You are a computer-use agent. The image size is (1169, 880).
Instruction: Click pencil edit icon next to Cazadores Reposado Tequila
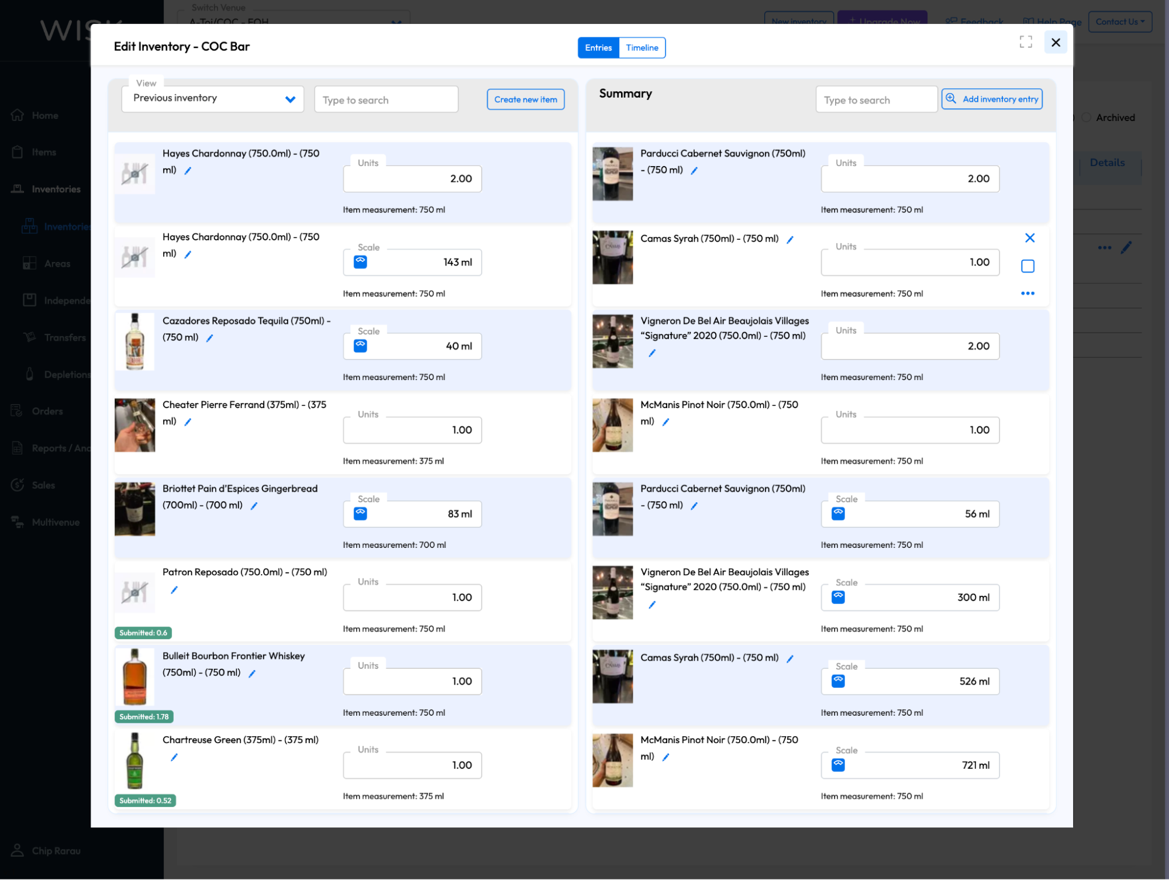coord(210,338)
